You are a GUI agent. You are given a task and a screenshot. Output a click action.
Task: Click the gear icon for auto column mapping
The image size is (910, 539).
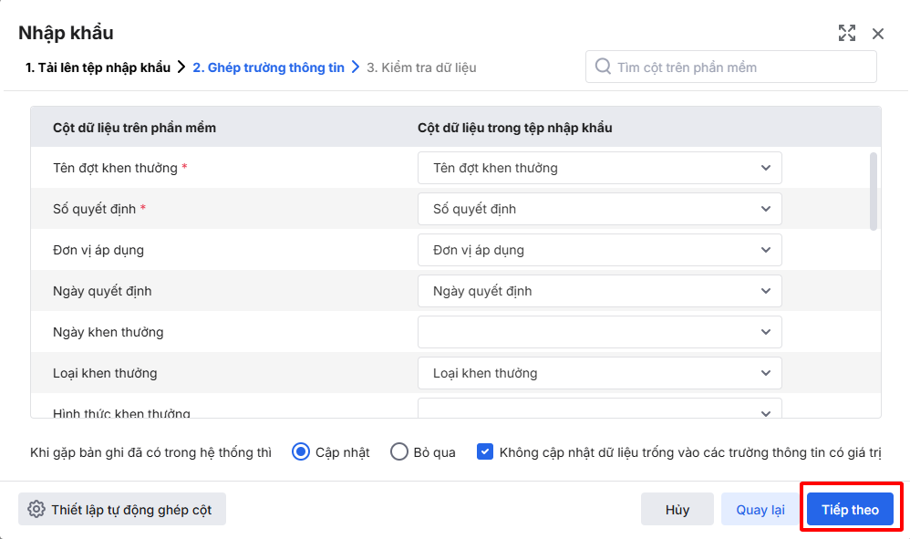[x=36, y=510]
